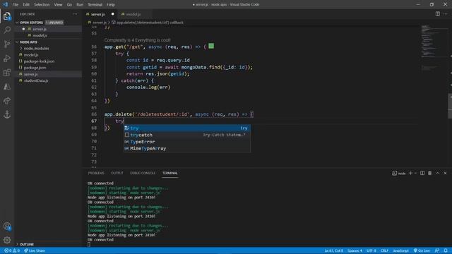
Task: Open the launch profile dropdown arrow in terminal
Action: pos(416,173)
